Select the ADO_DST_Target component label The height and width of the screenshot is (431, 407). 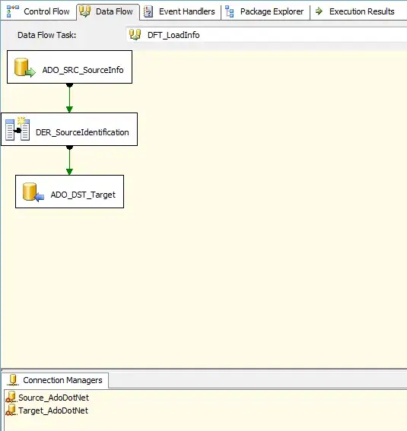(x=83, y=195)
